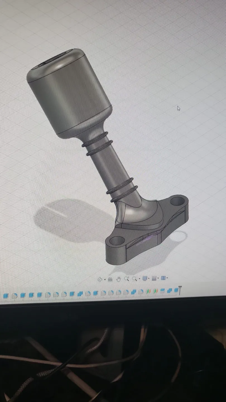Click the timeline end marker
This screenshot has width=226, height=402.
click(x=180, y=290)
